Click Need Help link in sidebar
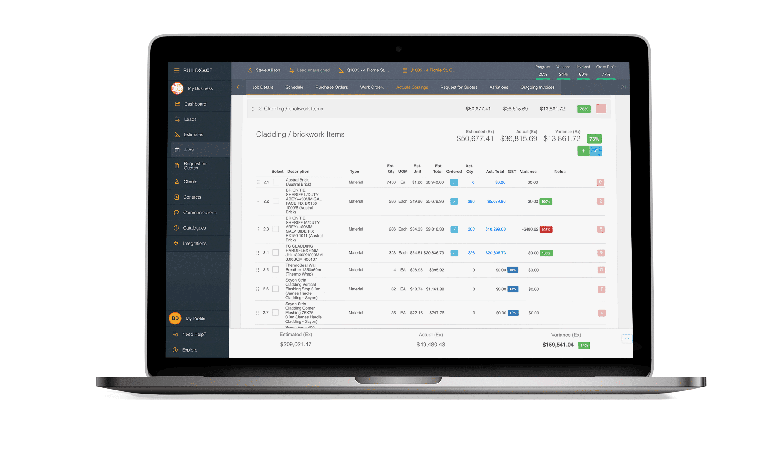Screen dimensions: 779x465 point(197,334)
